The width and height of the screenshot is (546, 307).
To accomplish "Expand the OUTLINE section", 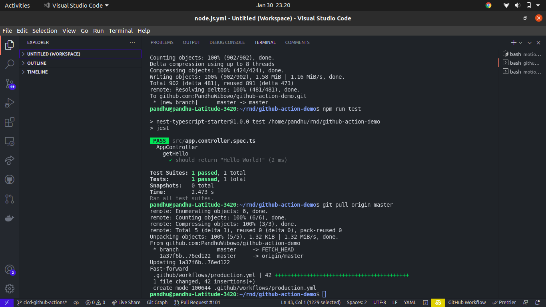I will (80, 63).
